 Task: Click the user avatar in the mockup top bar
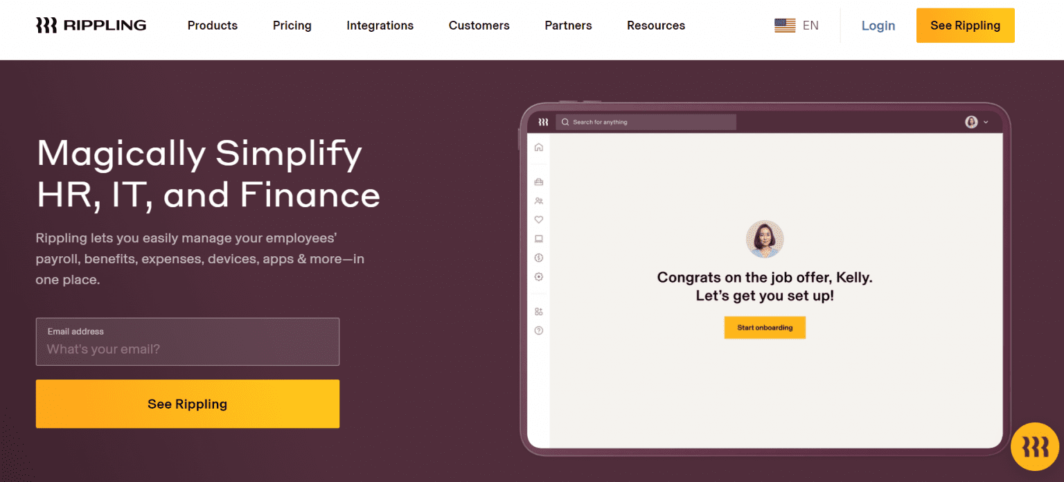971,122
